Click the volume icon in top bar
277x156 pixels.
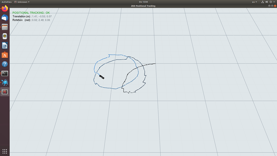coord(267,2)
